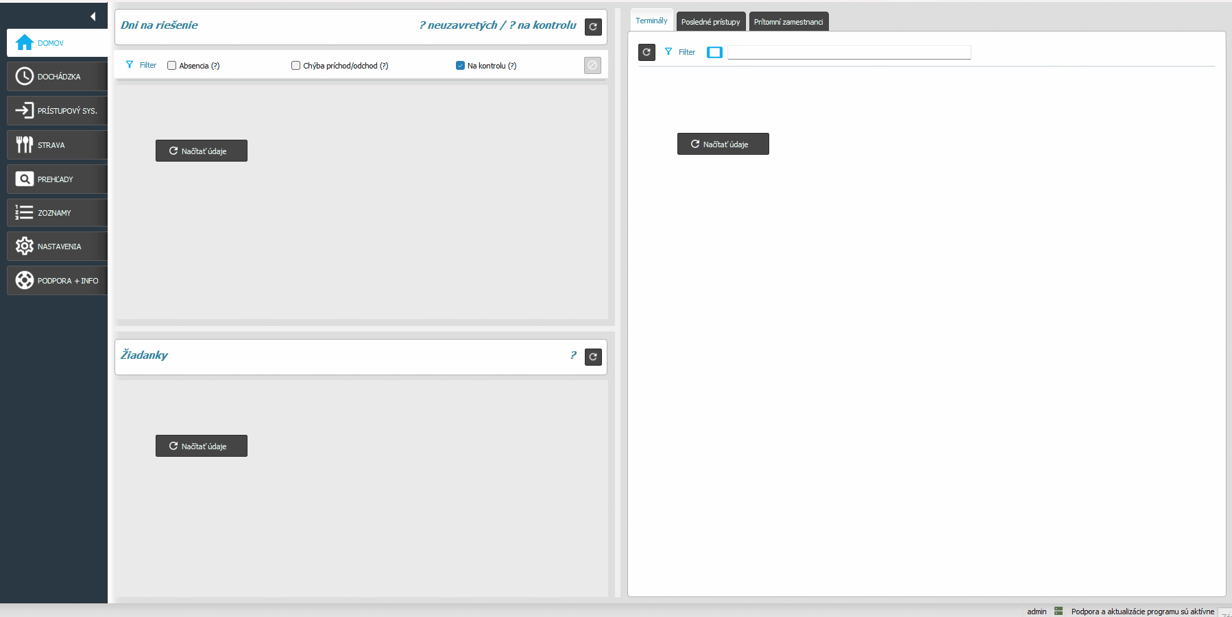Image resolution: width=1232 pixels, height=617 pixels.
Task: Open Dochádzka attendance clock icon
Action: coord(25,77)
